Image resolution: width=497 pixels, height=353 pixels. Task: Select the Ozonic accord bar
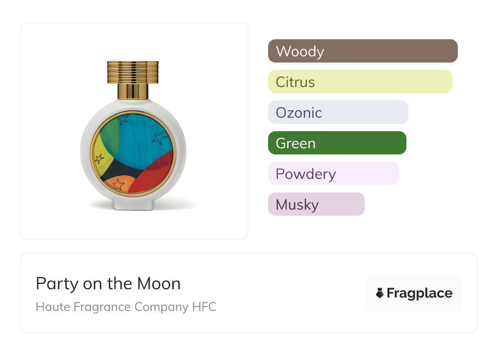(x=338, y=112)
